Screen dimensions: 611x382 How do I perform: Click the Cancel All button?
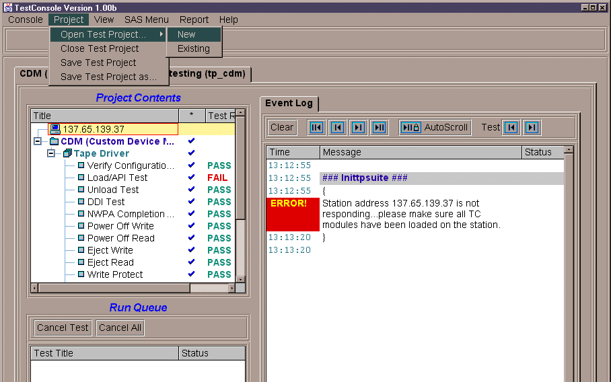click(120, 328)
